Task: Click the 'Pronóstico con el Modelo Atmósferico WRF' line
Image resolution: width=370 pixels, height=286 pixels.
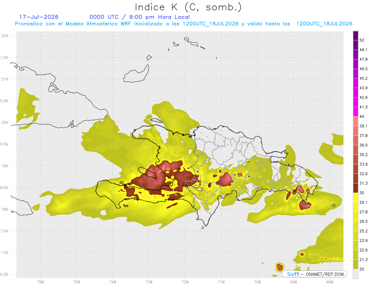Action: coord(183,24)
